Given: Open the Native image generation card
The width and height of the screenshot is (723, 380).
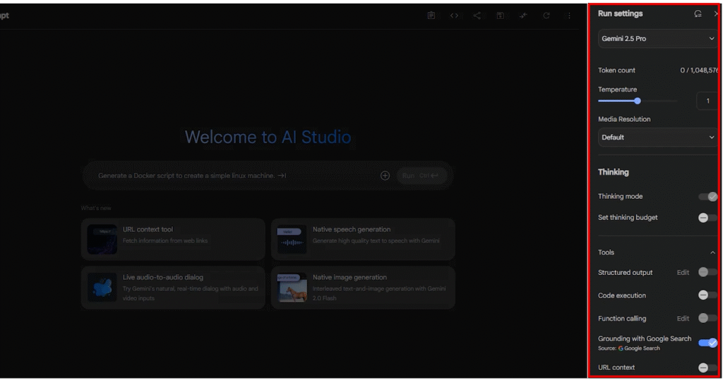Looking at the screenshot, I should [363, 288].
